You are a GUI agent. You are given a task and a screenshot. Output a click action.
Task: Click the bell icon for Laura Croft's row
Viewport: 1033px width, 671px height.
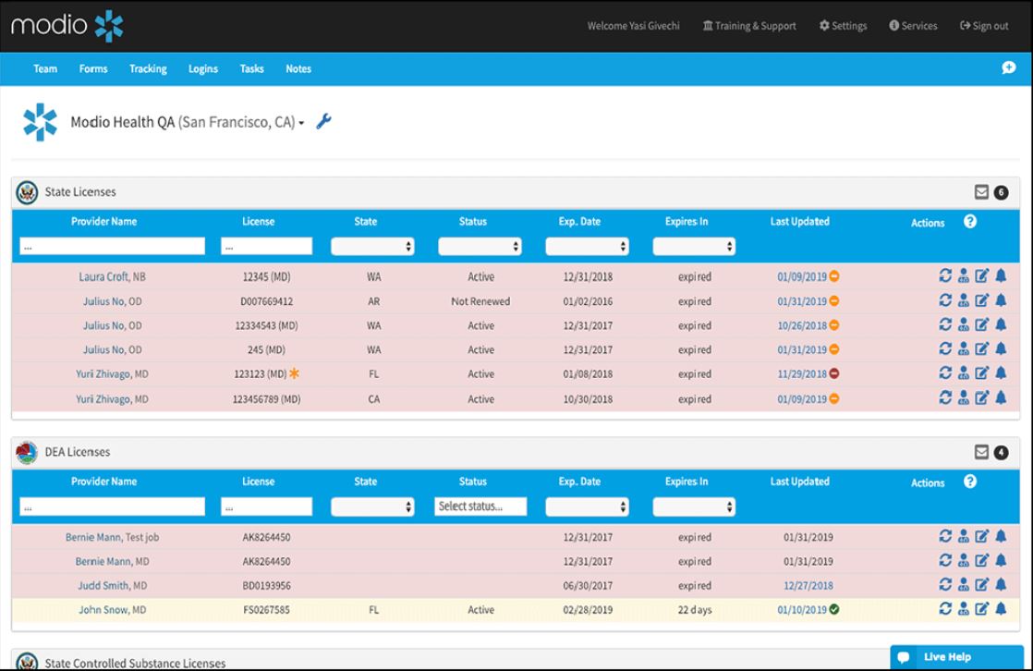click(x=1001, y=275)
